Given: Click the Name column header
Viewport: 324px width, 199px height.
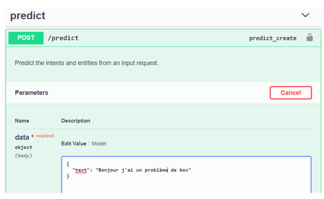Looking at the screenshot, I should point(22,121).
